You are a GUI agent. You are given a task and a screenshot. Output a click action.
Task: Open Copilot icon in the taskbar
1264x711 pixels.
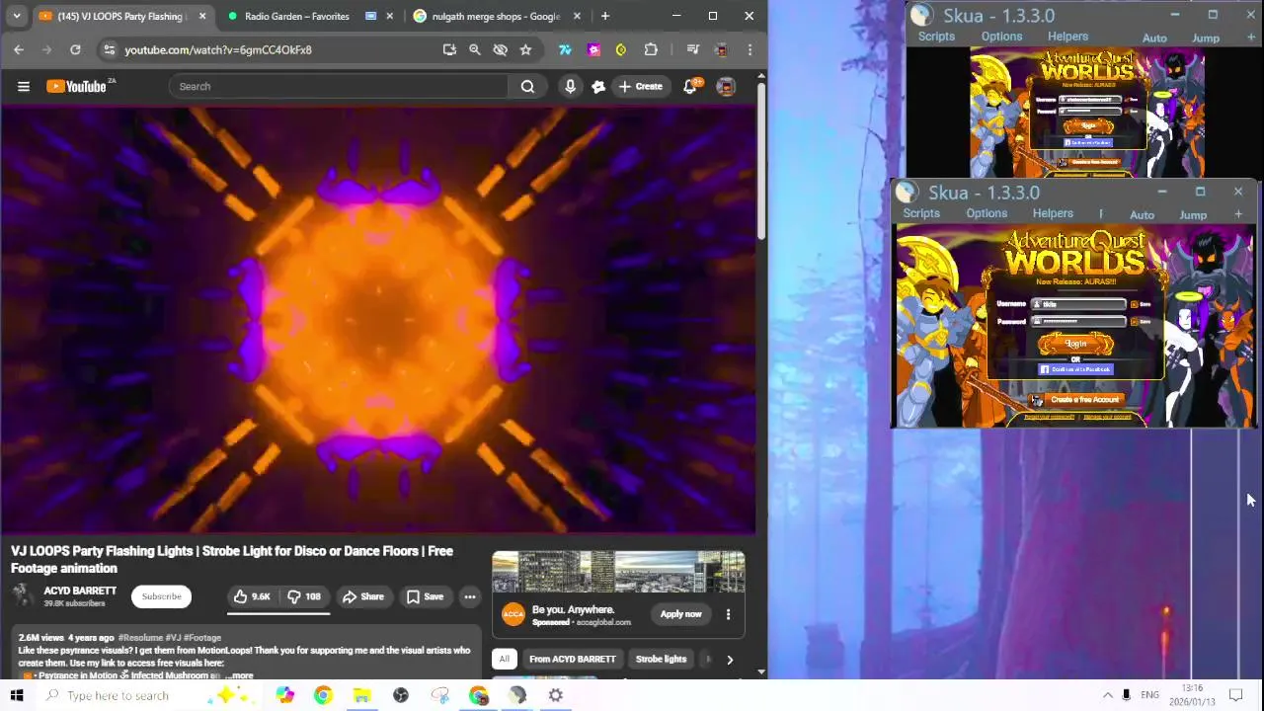pos(284,695)
